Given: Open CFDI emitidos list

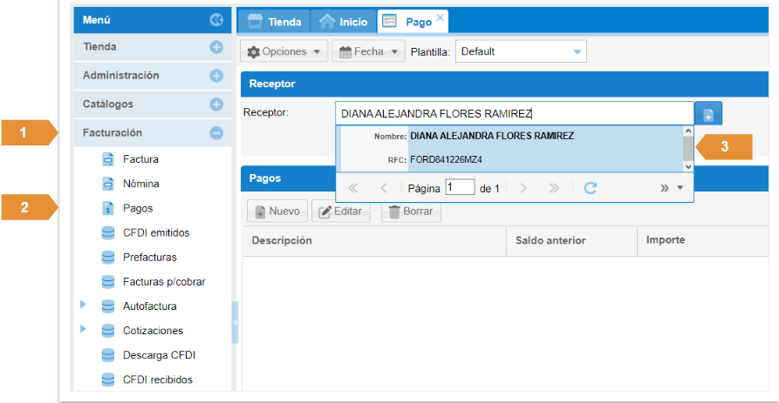Looking at the screenshot, I should point(155,232).
